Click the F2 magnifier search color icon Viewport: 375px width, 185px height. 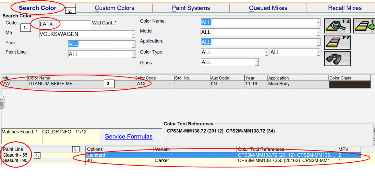point(337,26)
